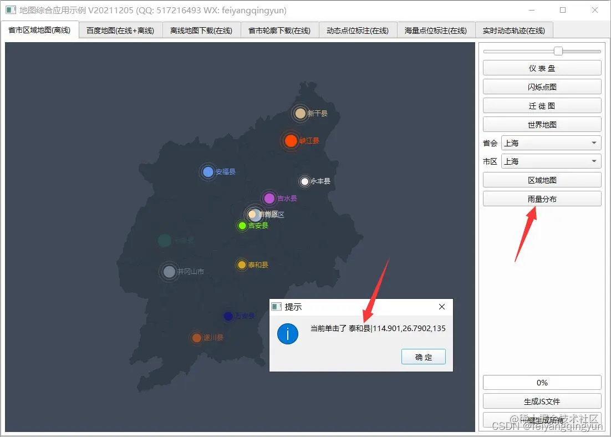The height and width of the screenshot is (437, 611).
Task: Click the 吉安县 green map marker
Action: (242, 226)
